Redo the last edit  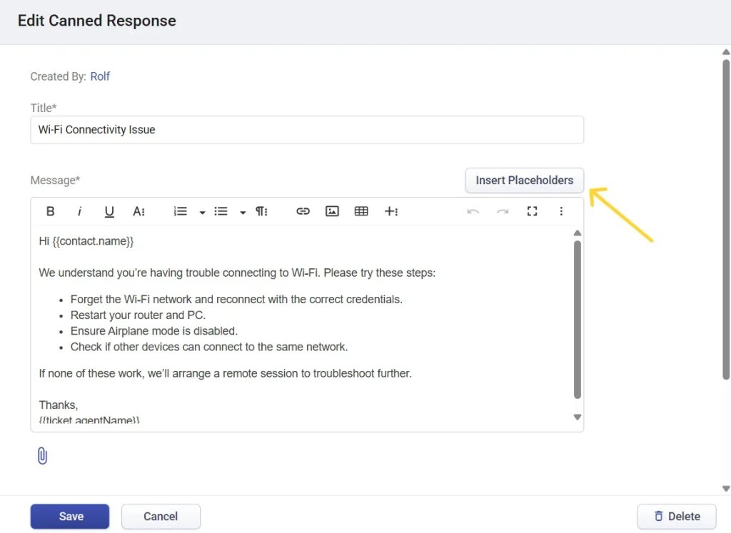[503, 211]
